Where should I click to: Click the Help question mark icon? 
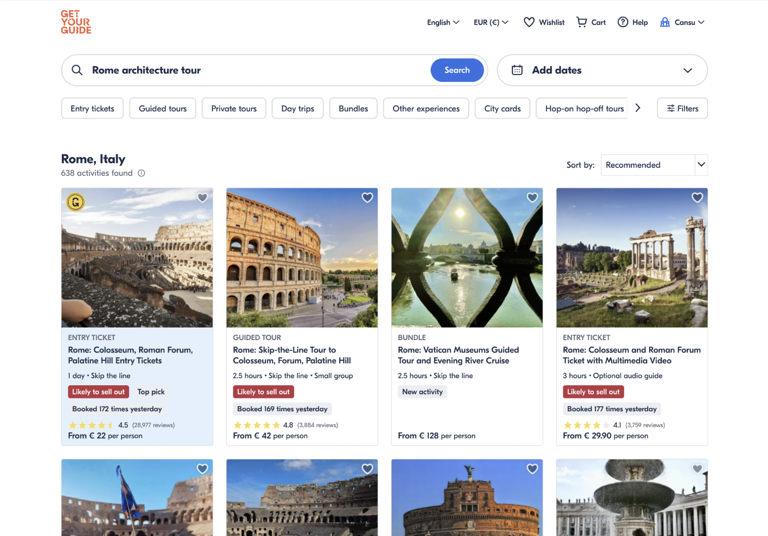[622, 22]
